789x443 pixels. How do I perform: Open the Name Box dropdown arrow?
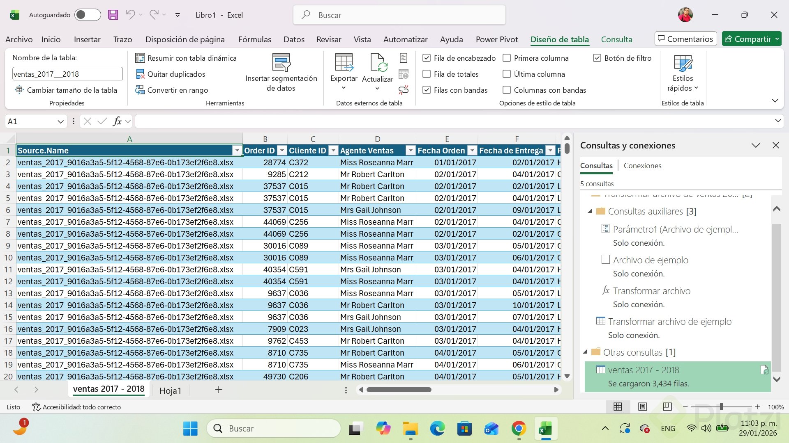click(60, 122)
